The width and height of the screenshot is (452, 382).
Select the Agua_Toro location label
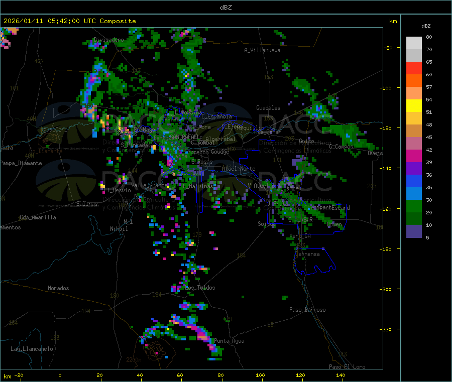54,130
